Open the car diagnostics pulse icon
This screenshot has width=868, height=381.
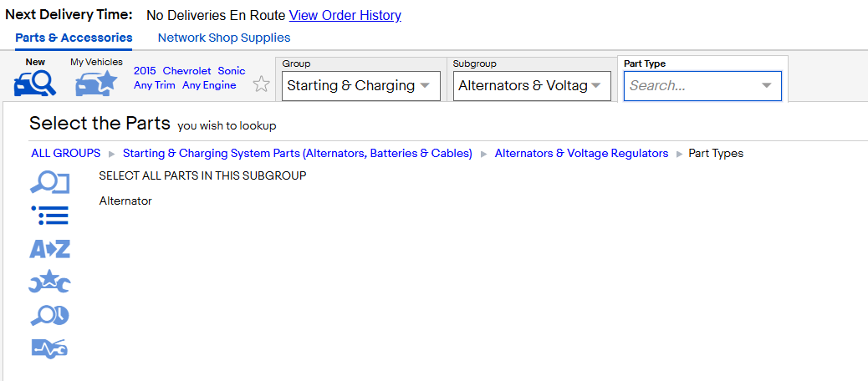[50, 348]
